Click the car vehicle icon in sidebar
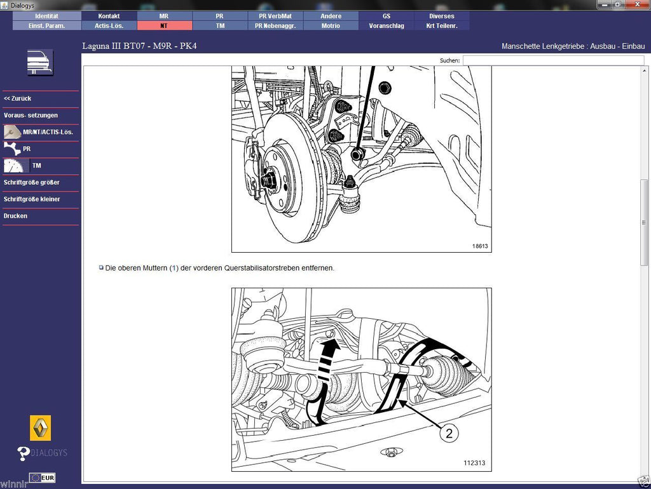The image size is (651, 489). [40, 62]
